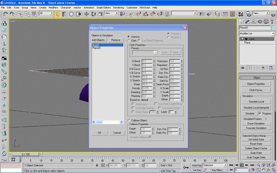Open the Curve Editor from the toolbar
Viewport: 277px width, 173px height.
tap(225, 14)
